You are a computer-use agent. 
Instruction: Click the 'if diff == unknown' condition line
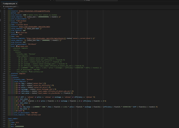[x=56, y=97]
